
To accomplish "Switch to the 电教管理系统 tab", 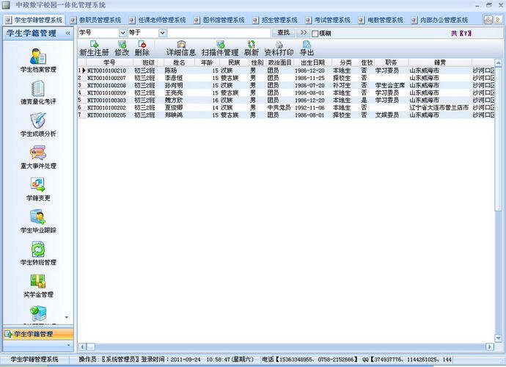I will pyautogui.click(x=381, y=20).
